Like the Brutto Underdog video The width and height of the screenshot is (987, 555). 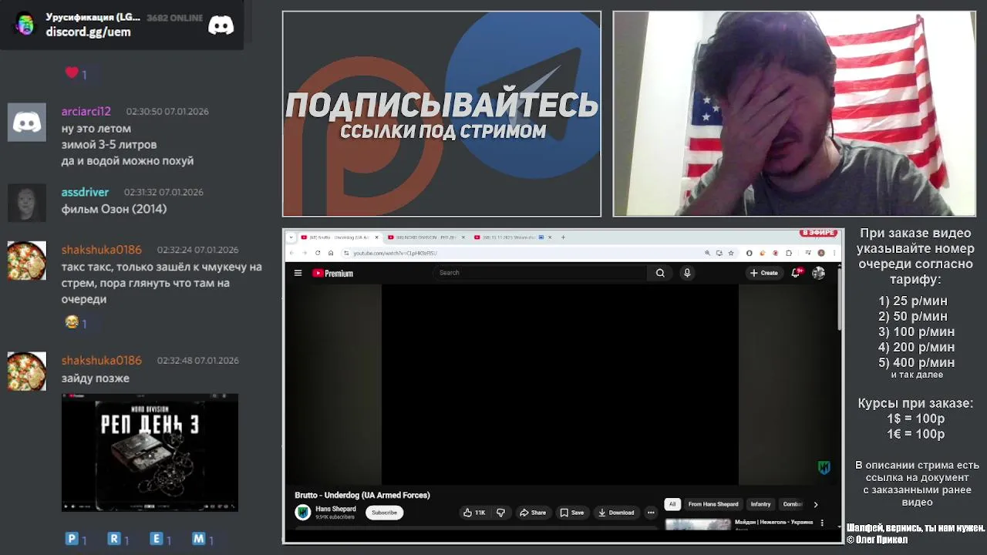pos(473,513)
